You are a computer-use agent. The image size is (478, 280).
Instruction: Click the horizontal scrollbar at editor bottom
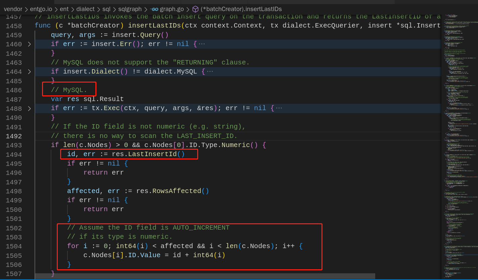pos(205,276)
